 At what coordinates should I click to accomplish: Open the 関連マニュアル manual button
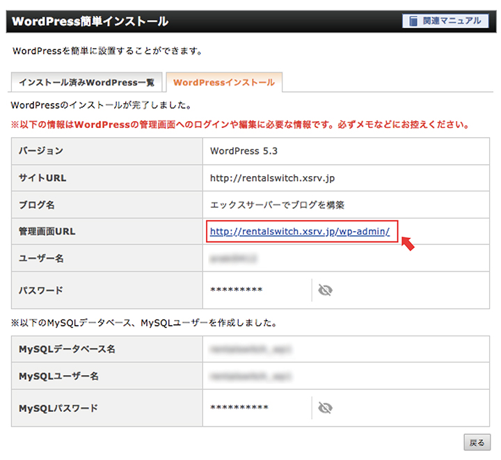tap(445, 21)
